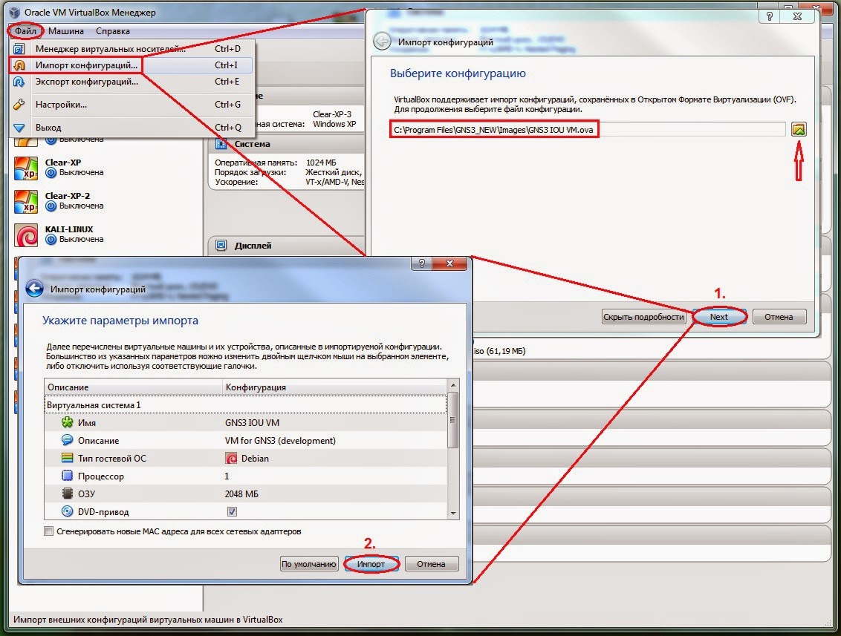Image resolution: width=841 pixels, height=636 pixels.
Task: Click the Процессор value 1
Action: (x=227, y=476)
